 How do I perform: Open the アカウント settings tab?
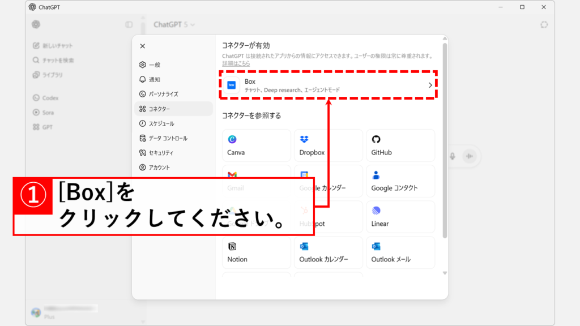click(173, 168)
